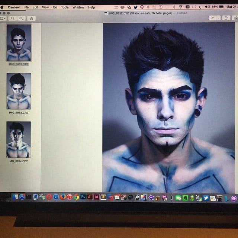Image resolution: width=238 pixels, height=238 pixels.
Task: Open Google Chrome from the dock
Action: [76, 197]
